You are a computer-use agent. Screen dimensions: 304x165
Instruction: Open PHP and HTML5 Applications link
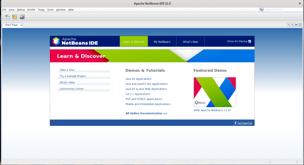point(144,99)
